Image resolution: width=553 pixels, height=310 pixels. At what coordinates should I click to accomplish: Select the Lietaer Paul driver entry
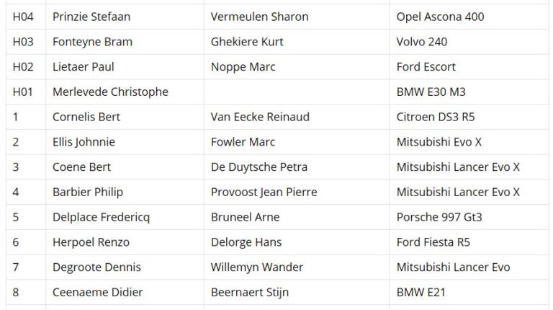coord(125,67)
